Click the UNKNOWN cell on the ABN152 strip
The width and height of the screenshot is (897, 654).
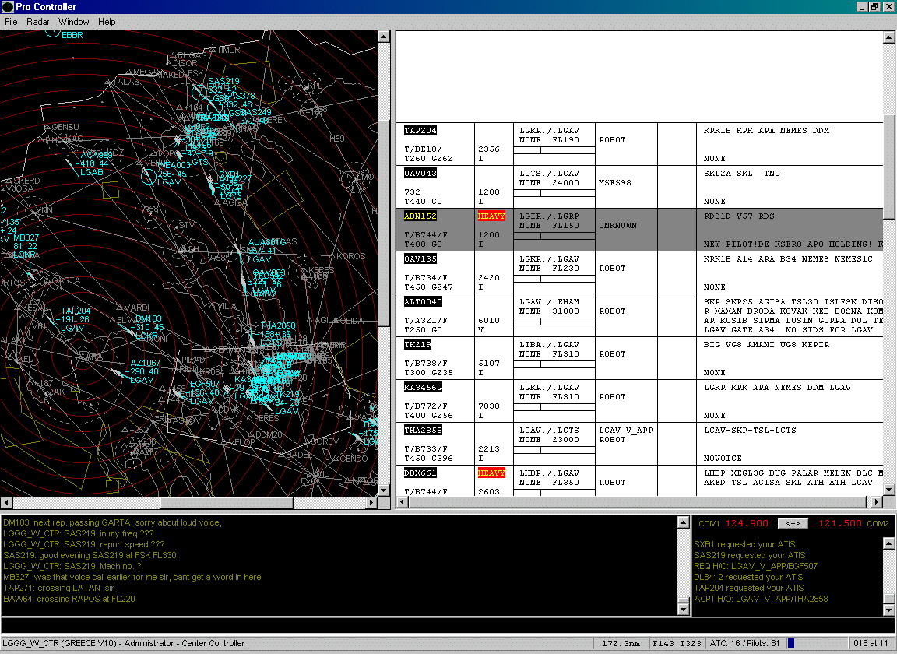click(x=617, y=226)
